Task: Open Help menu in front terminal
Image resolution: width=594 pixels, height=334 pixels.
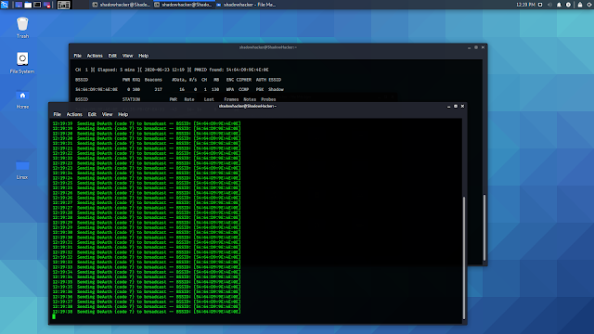Action: [x=123, y=114]
